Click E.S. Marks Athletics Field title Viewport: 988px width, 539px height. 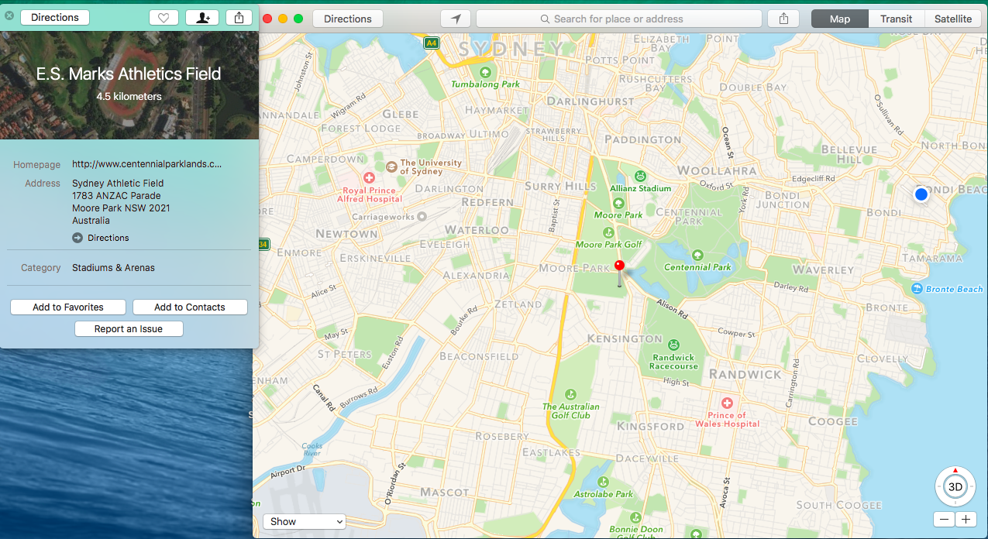(x=129, y=74)
